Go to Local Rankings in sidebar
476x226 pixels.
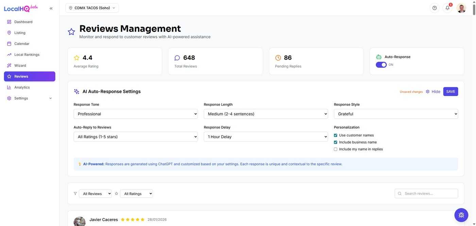[x=27, y=54]
